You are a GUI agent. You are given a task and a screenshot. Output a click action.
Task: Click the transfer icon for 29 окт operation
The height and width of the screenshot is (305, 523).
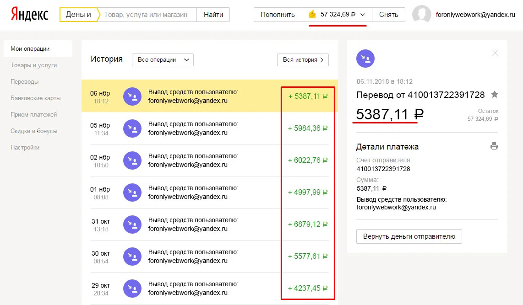click(x=132, y=289)
